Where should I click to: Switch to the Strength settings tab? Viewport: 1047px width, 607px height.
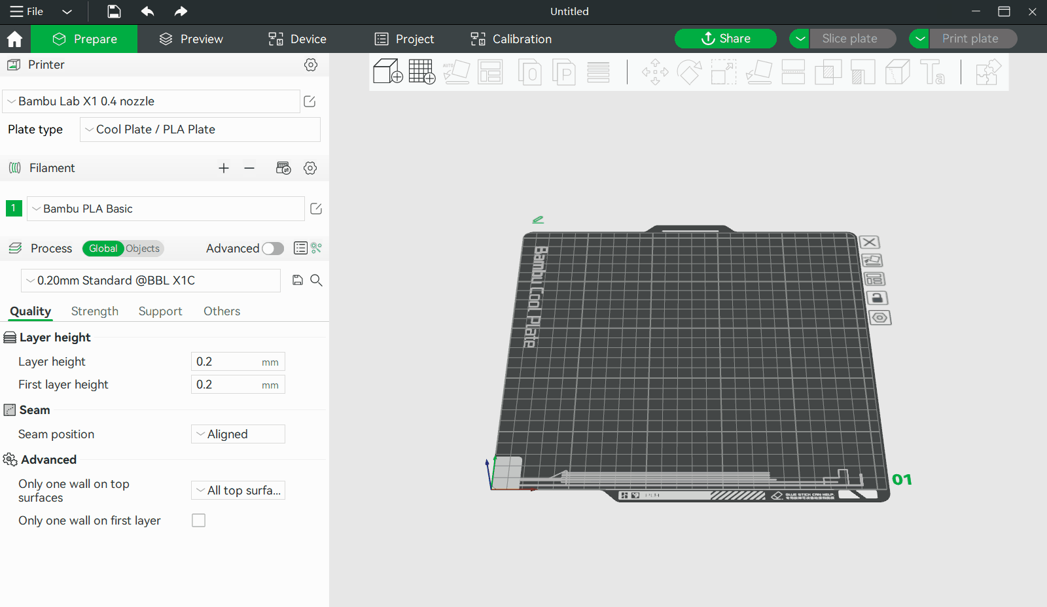coord(95,311)
